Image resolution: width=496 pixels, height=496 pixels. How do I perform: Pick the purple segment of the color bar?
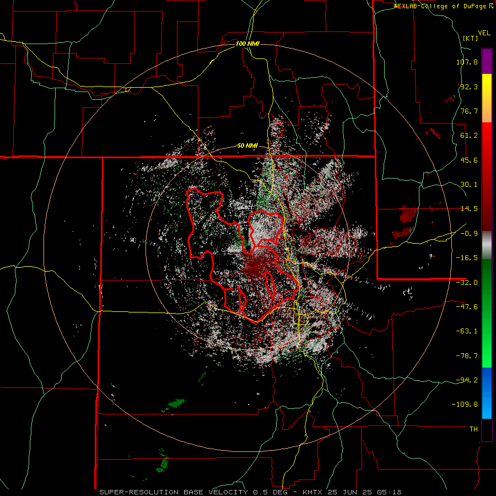pyautogui.click(x=487, y=61)
